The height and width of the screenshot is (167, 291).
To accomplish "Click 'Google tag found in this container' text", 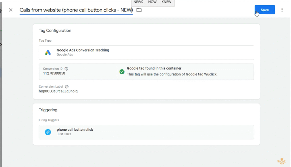I will pos(154,68).
